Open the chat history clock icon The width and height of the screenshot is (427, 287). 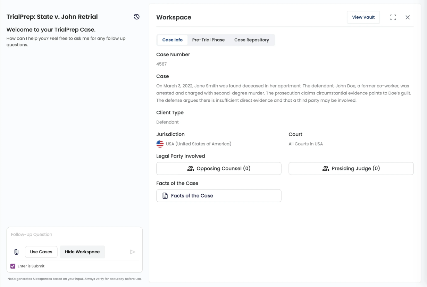(x=137, y=17)
